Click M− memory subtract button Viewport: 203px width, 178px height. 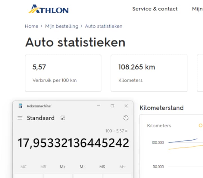(x=83, y=167)
